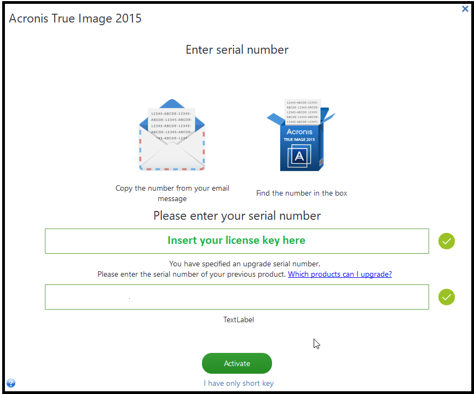The width and height of the screenshot is (474, 394).
Task: Focus the "Insert your license key here" field
Action: point(236,241)
